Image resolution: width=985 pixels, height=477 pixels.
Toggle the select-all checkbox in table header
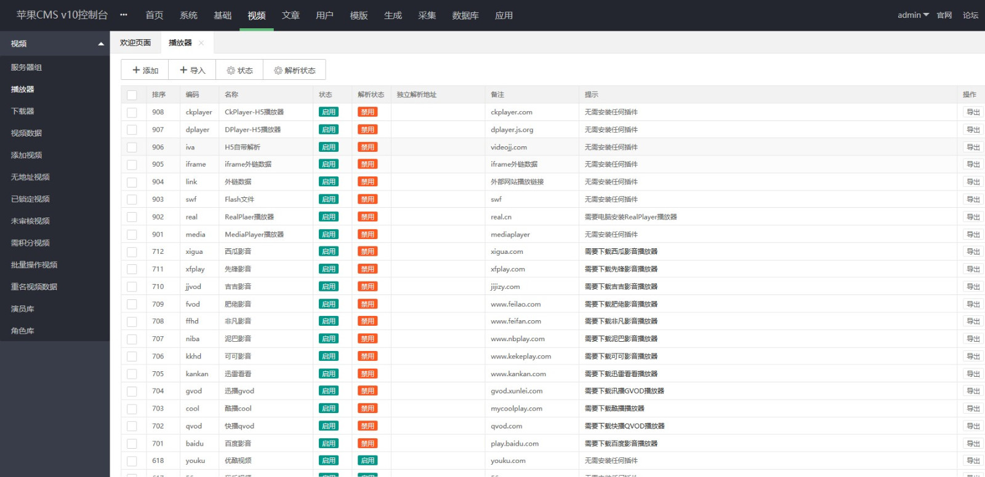point(132,95)
